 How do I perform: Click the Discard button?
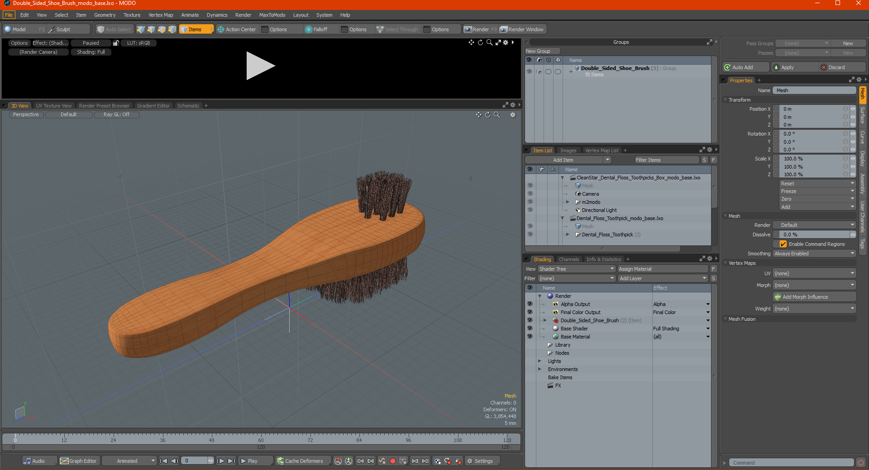click(842, 67)
